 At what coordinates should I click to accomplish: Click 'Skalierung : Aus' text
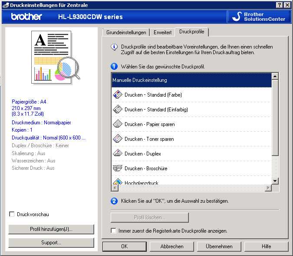click(28, 153)
